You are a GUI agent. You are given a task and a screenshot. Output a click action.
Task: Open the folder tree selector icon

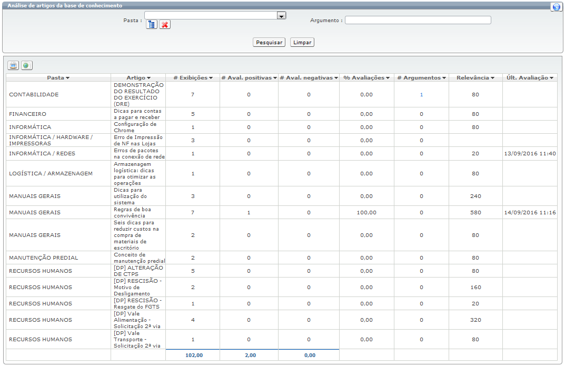coord(152,25)
